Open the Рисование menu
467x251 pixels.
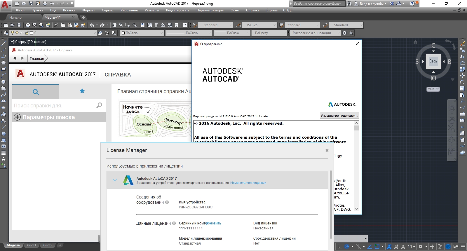tap(129, 10)
